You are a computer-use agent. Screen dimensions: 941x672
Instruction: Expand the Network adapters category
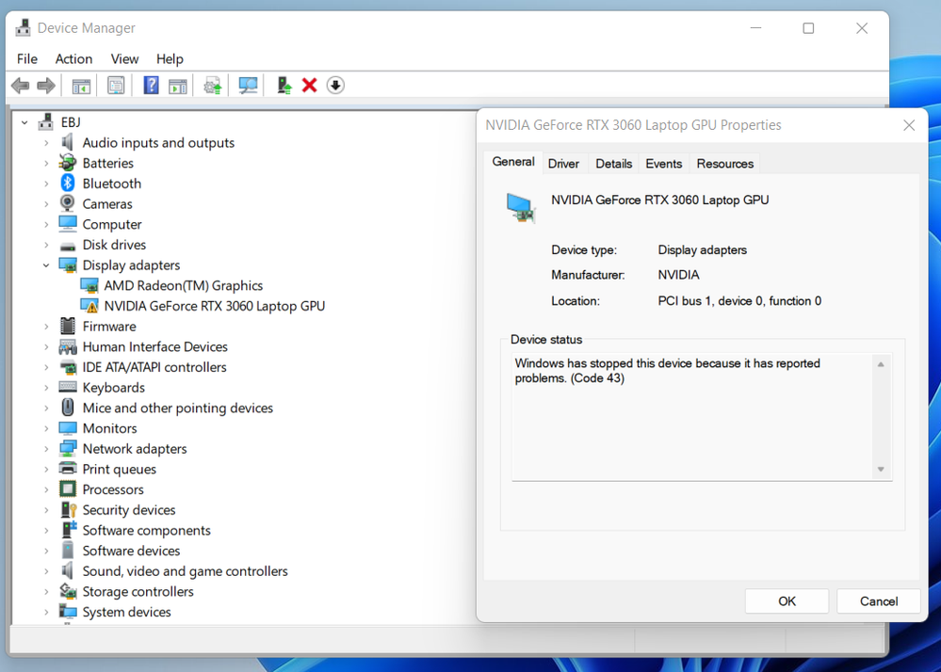tap(44, 448)
